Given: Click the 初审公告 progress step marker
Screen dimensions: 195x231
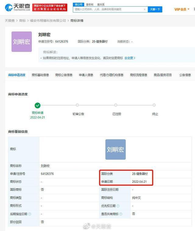Looking at the screenshot, I should tap(78, 105).
